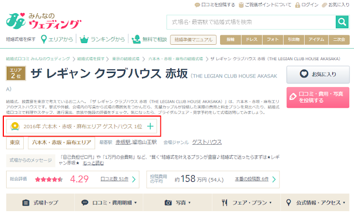Click the 式場からのメッセージ label
354x215 pixels.
(31, 160)
